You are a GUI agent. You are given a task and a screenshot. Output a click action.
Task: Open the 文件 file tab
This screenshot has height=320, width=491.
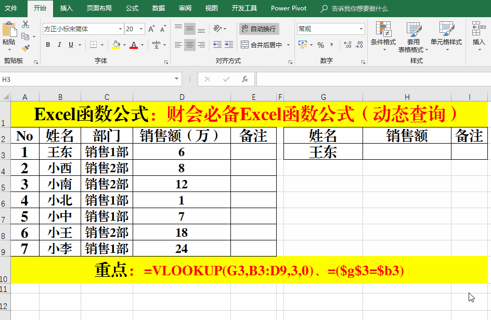[x=11, y=8]
